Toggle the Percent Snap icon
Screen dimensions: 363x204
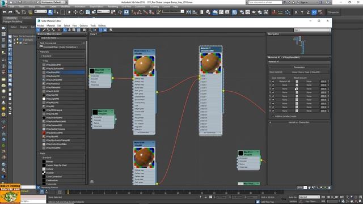pyautogui.click(x=145, y=12)
